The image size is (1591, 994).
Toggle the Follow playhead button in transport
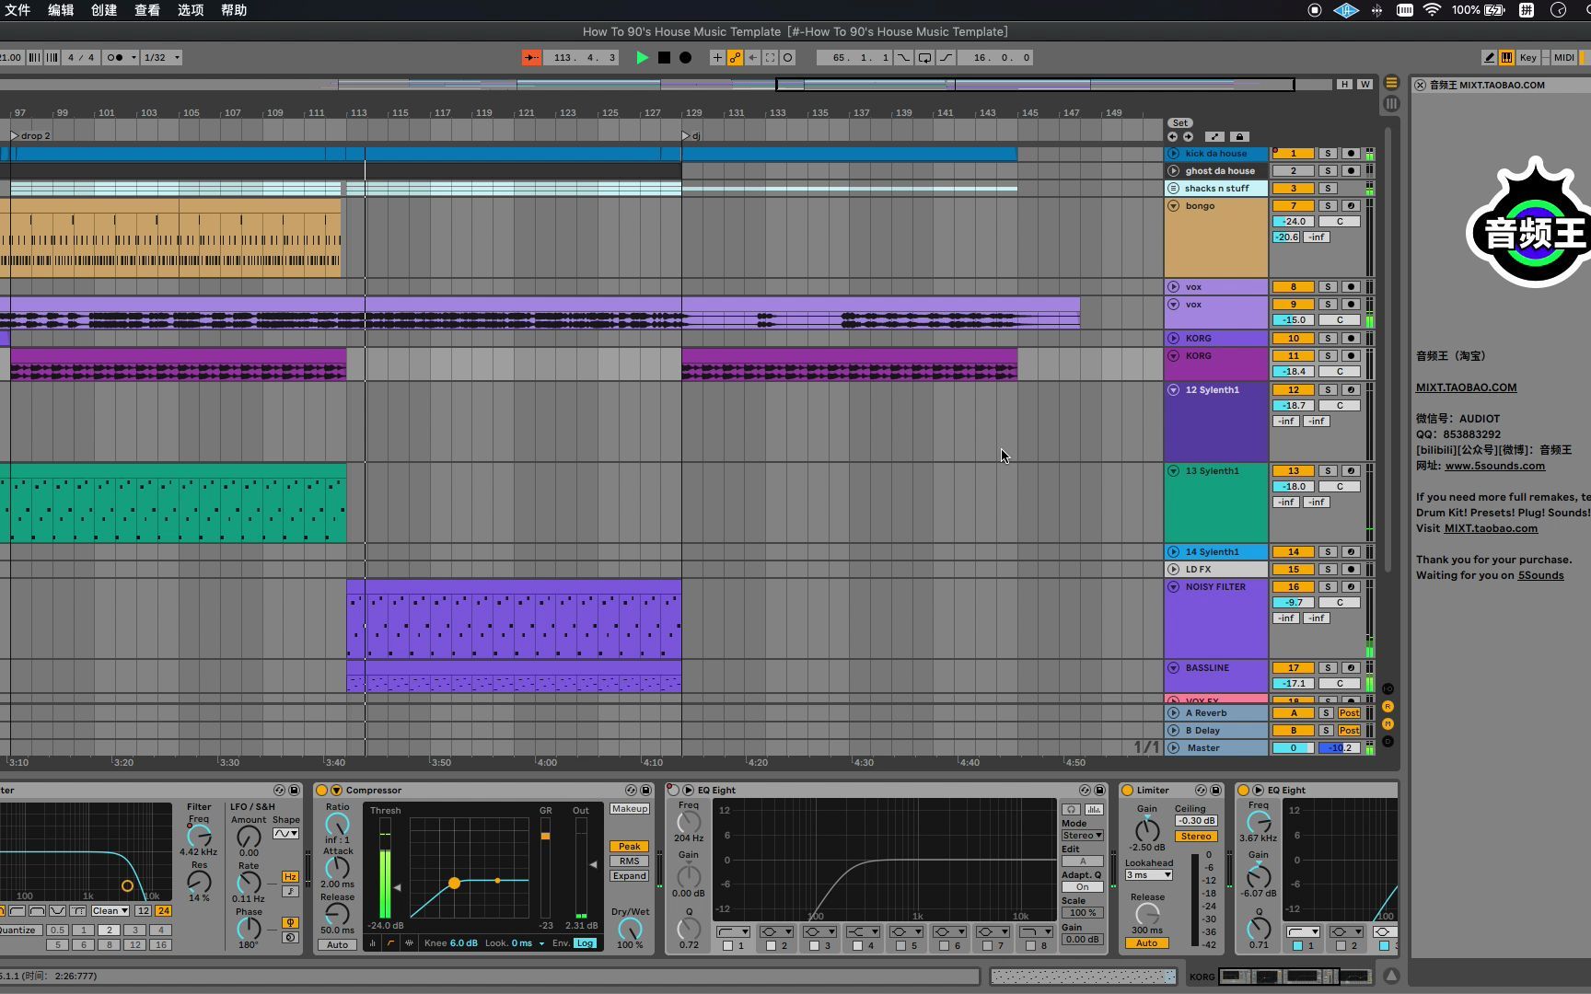tap(531, 57)
